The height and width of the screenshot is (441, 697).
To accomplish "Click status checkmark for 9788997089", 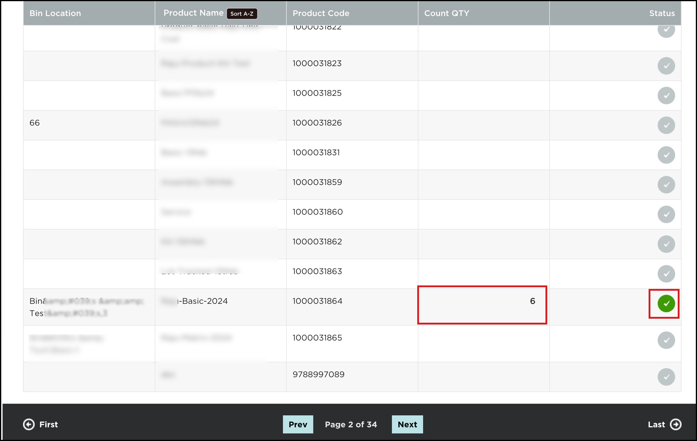I will click(666, 377).
